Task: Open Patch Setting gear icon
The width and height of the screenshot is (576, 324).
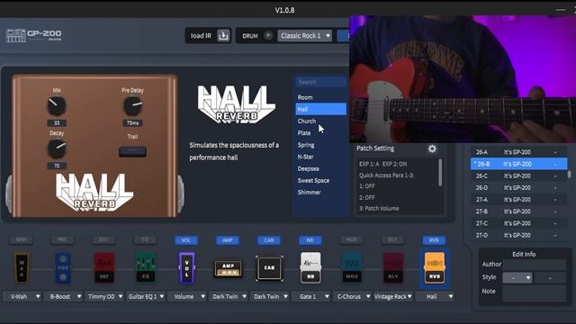Action: tap(432, 148)
